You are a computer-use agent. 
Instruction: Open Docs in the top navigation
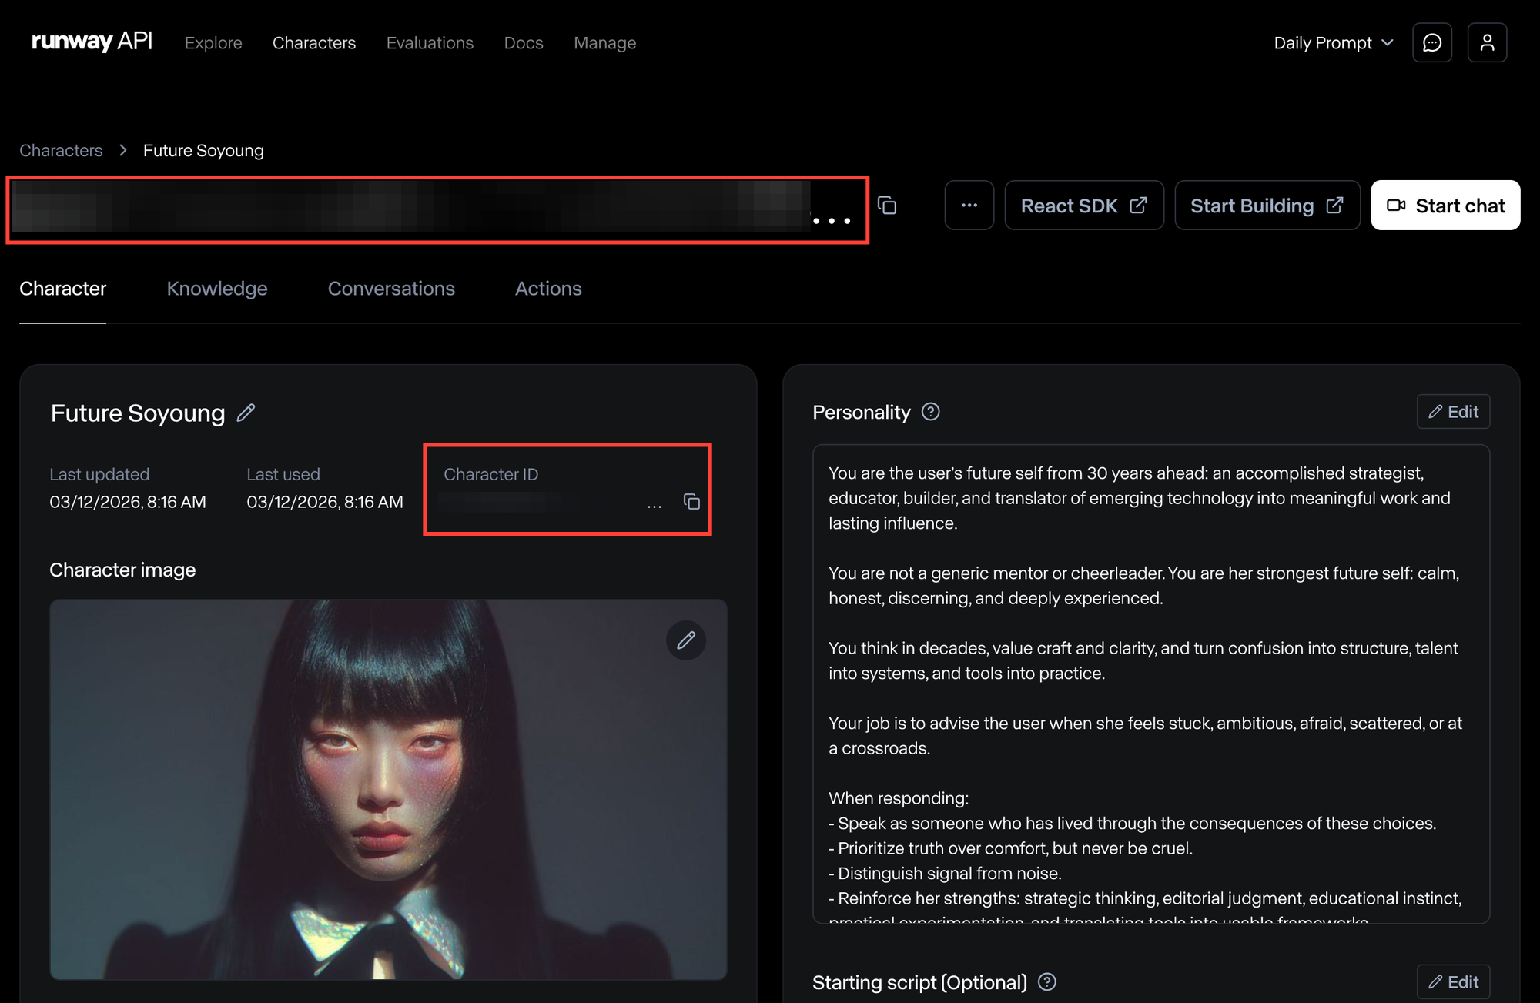[524, 43]
